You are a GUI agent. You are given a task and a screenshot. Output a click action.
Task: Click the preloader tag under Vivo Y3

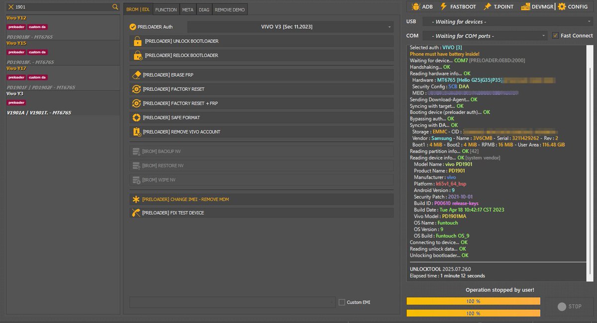tap(16, 102)
